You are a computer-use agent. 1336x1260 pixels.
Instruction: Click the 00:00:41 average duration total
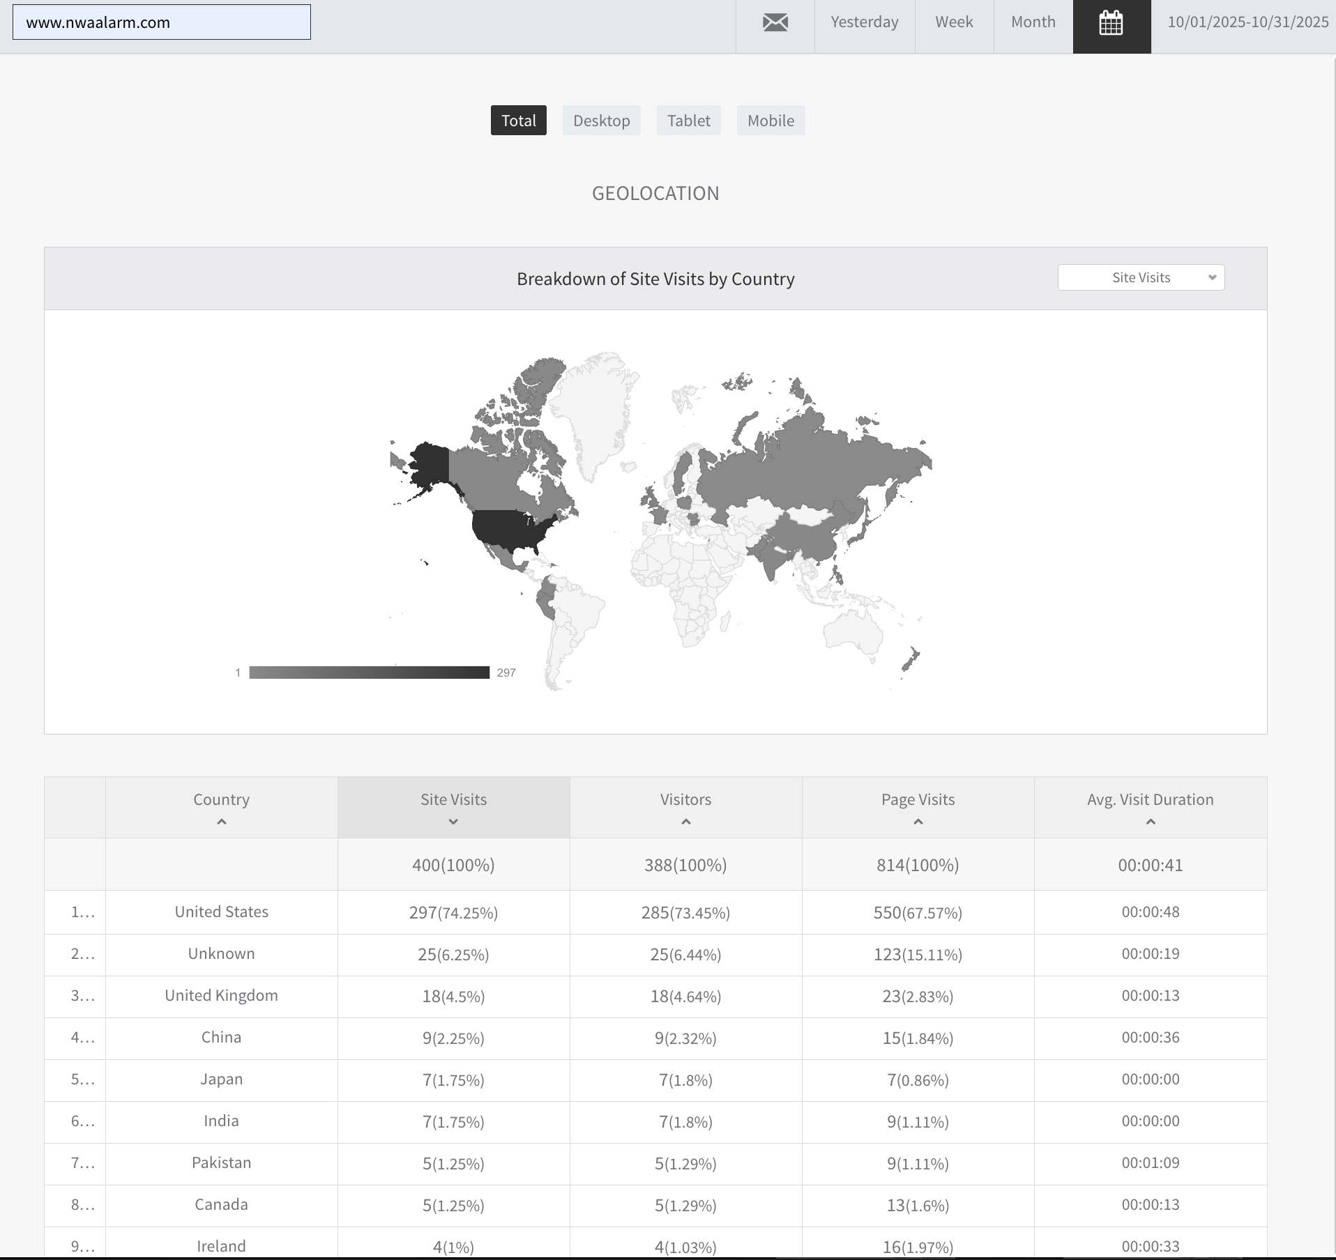tap(1151, 865)
